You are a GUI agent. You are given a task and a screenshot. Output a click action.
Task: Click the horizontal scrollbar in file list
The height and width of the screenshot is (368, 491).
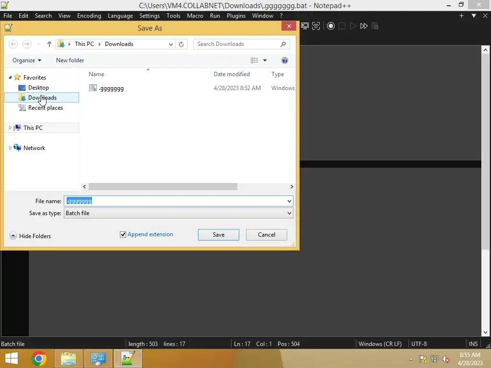point(163,187)
